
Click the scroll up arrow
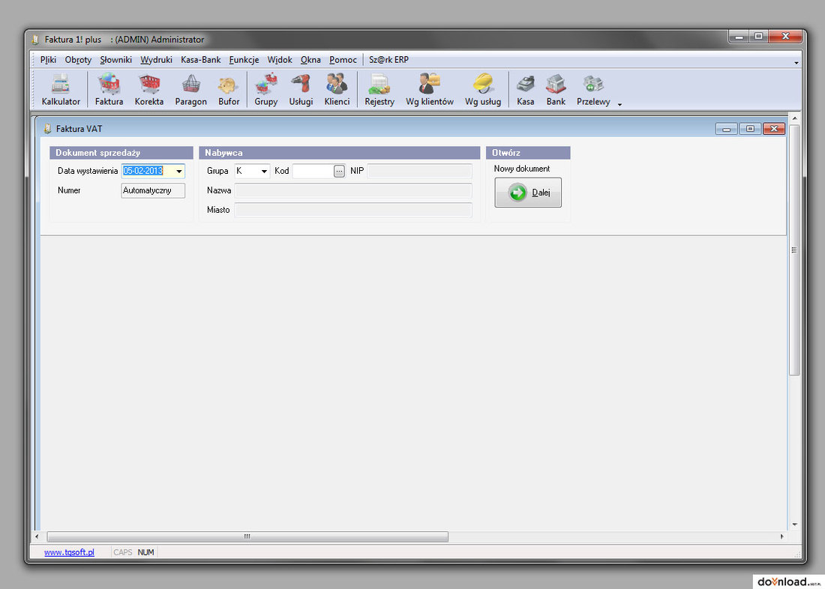794,118
